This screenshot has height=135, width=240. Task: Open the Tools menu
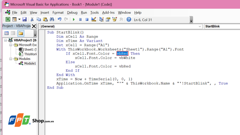point(94,13)
